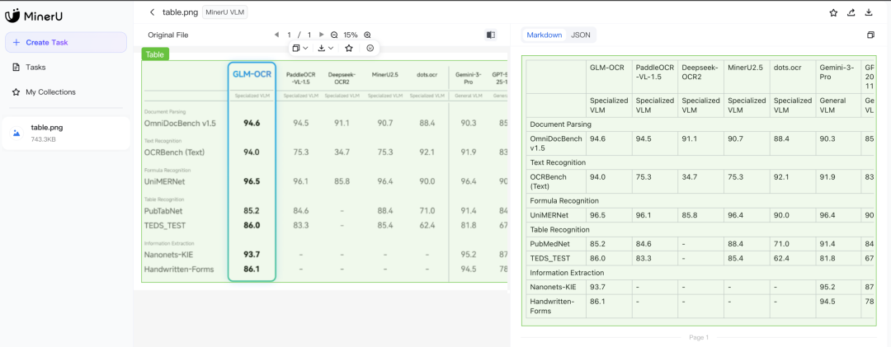
Task: Create a new task with the Create Task button
Action: click(66, 42)
